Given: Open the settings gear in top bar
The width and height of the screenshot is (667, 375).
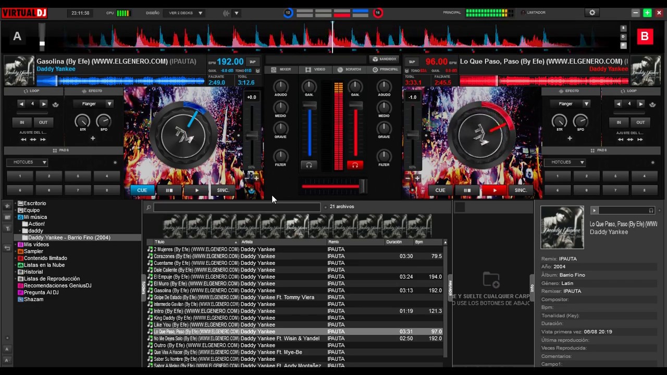Looking at the screenshot, I should tap(592, 12).
